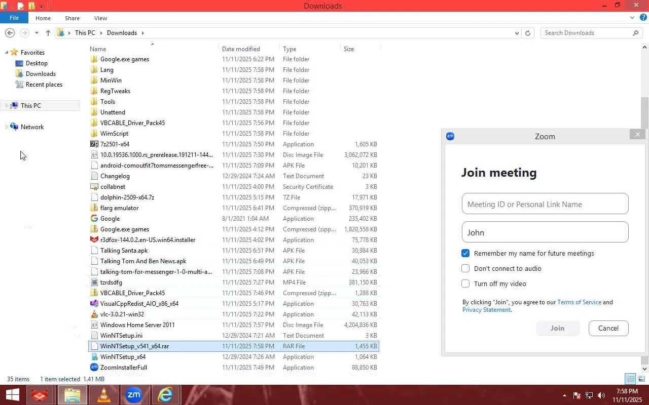This screenshot has height=405, width=649.
Task: Check Don't connect to audio
Action: coord(465,268)
